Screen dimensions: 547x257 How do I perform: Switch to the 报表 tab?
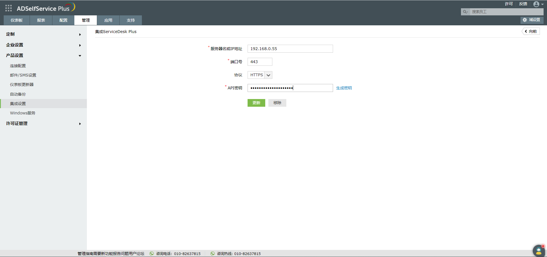pyautogui.click(x=41, y=20)
